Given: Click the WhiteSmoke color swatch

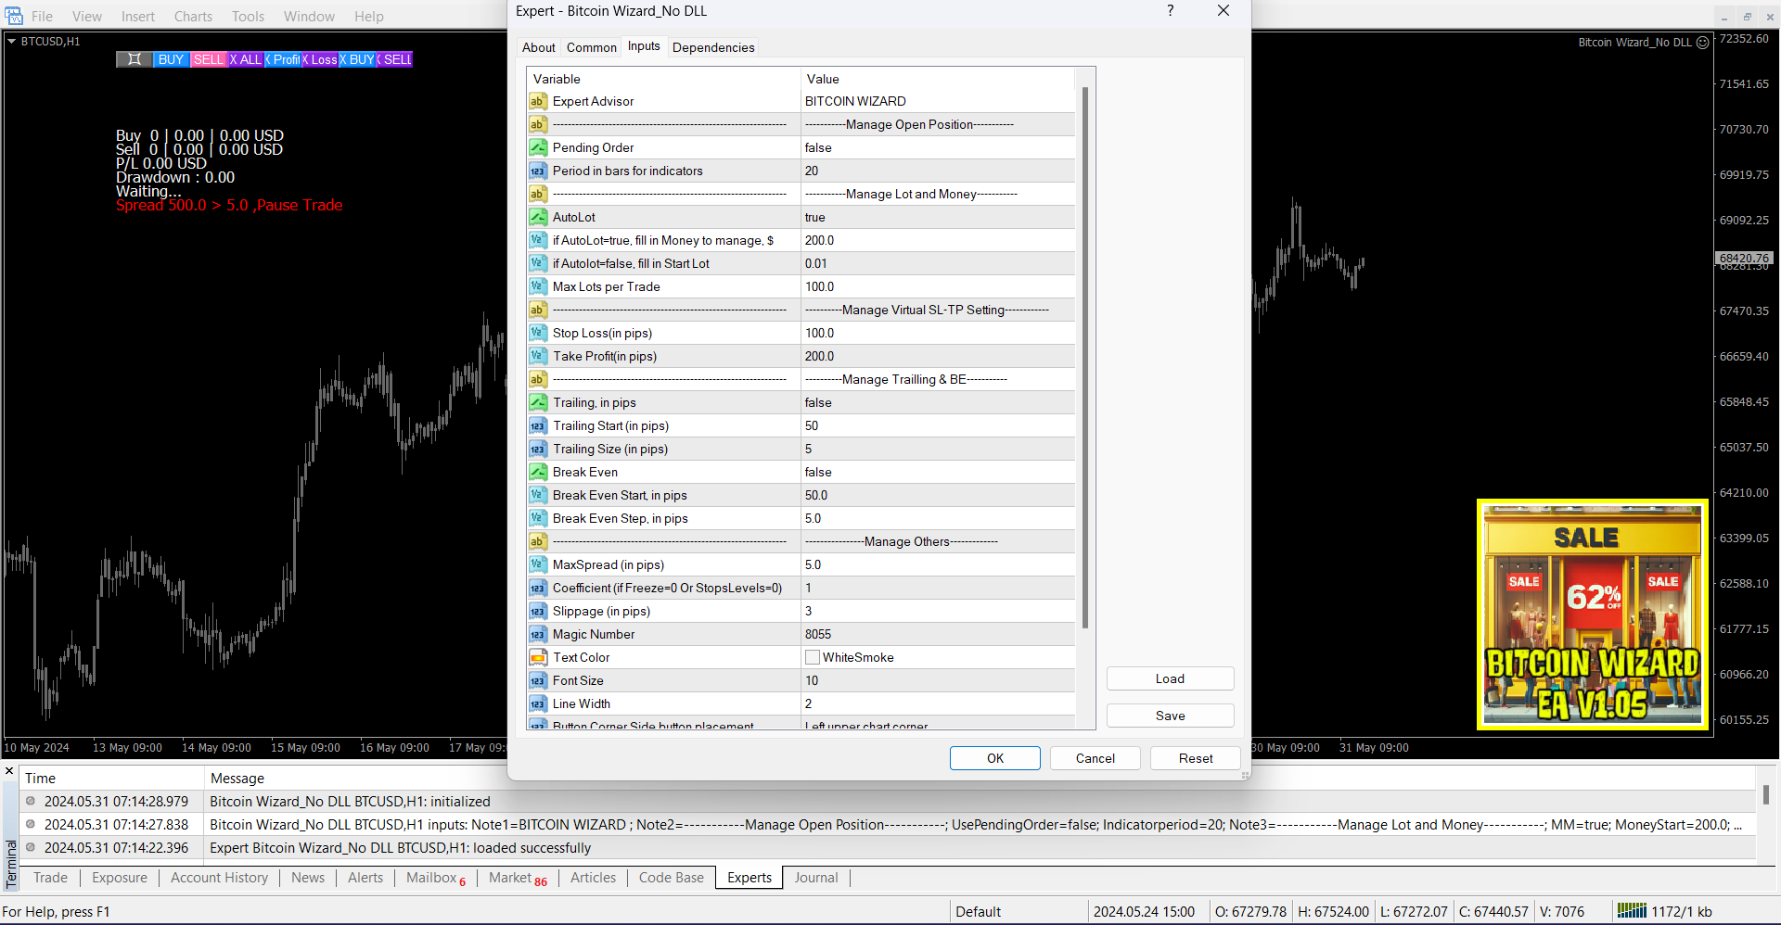Looking at the screenshot, I should [813, 657].
